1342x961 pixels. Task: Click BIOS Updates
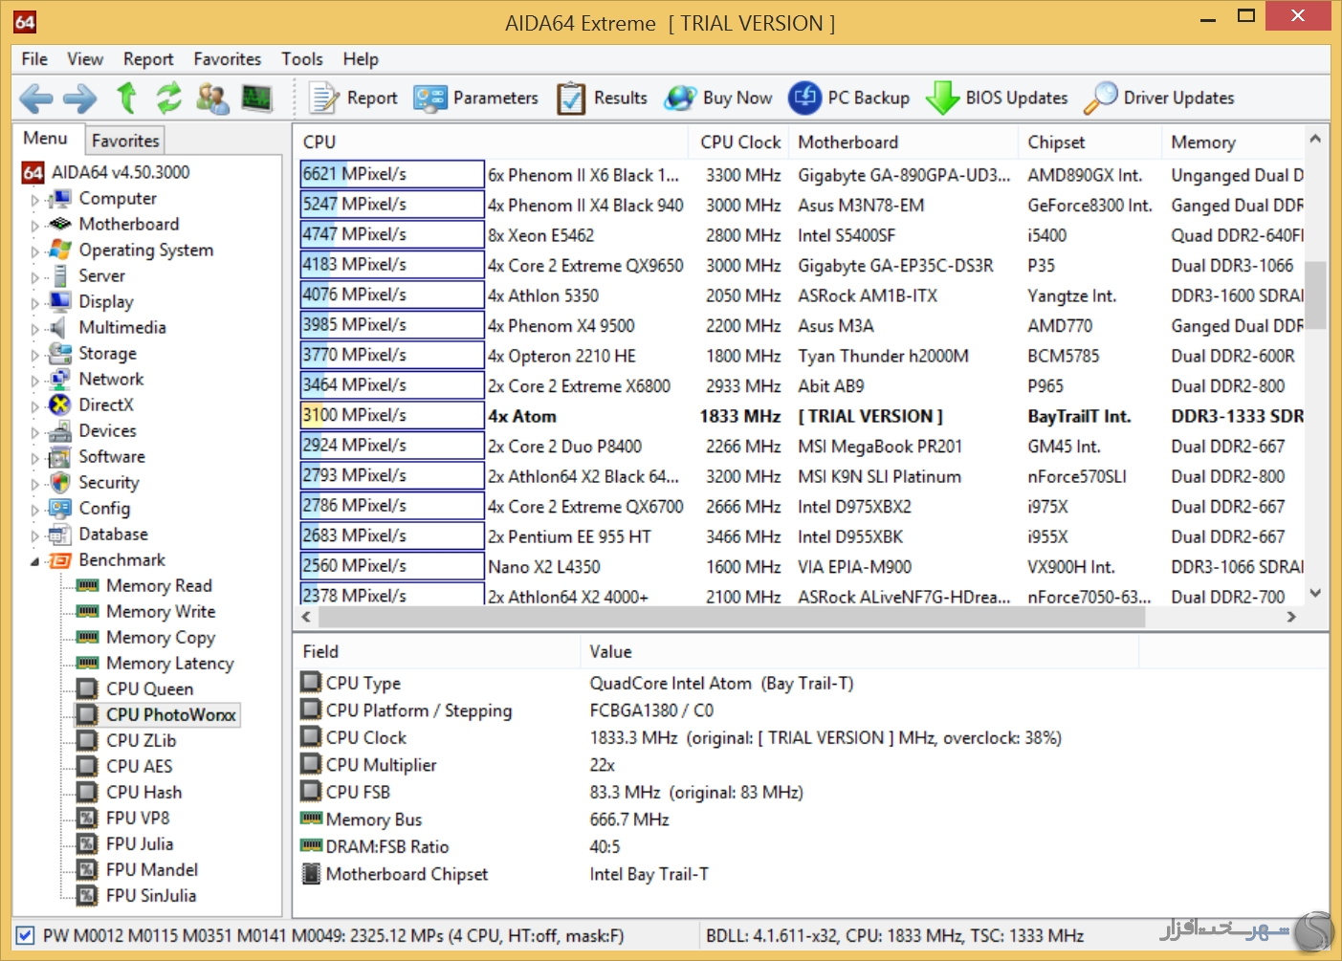click(x=996, y=98)
